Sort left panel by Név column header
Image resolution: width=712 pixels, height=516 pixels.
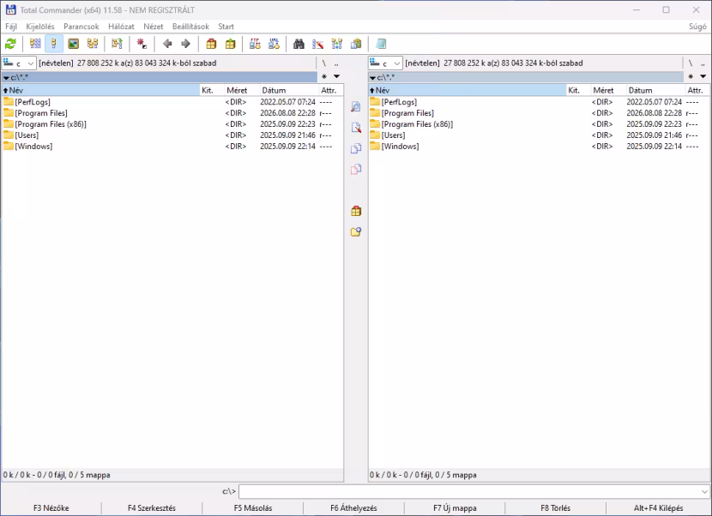click(101, 90)
